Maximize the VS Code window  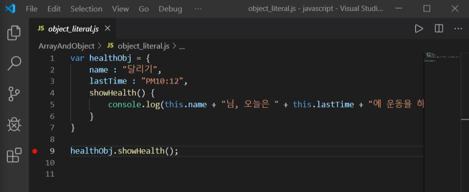point(427,9)
